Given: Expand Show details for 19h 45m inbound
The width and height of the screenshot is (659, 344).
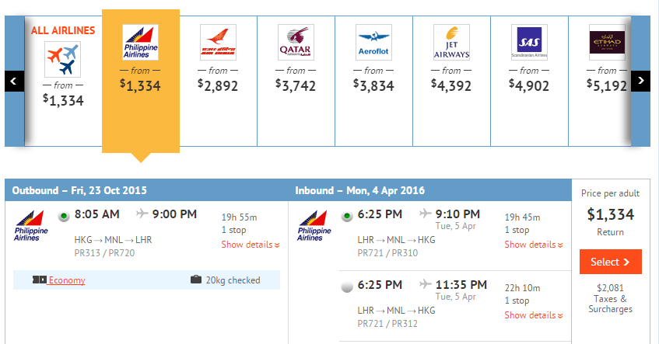Looking at the screenshot, I should tap(533, 245).
